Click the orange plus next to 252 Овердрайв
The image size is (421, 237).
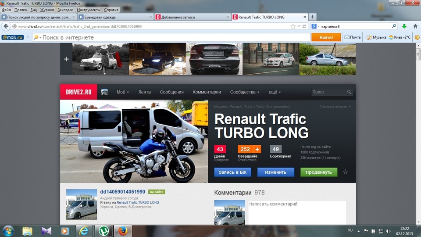(257, 149)
